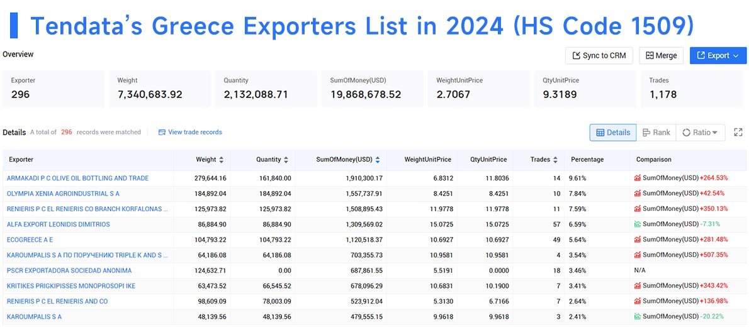Click the Merge button
This screenshot has width=749, height=330.
coord(661,55)
